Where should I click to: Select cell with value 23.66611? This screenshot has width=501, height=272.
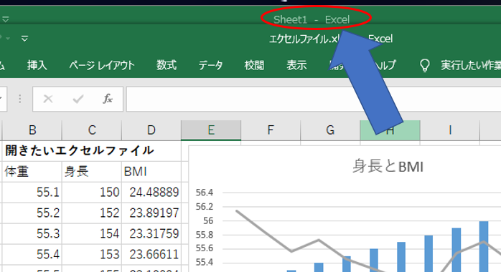tap(151, 255)
